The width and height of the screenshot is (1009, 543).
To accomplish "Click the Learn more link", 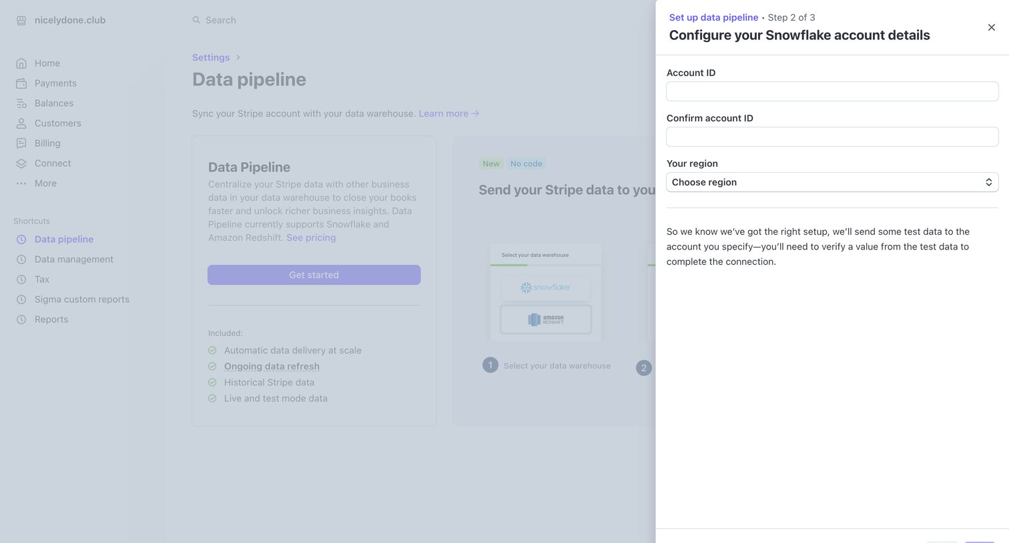I will click(448, 113).
